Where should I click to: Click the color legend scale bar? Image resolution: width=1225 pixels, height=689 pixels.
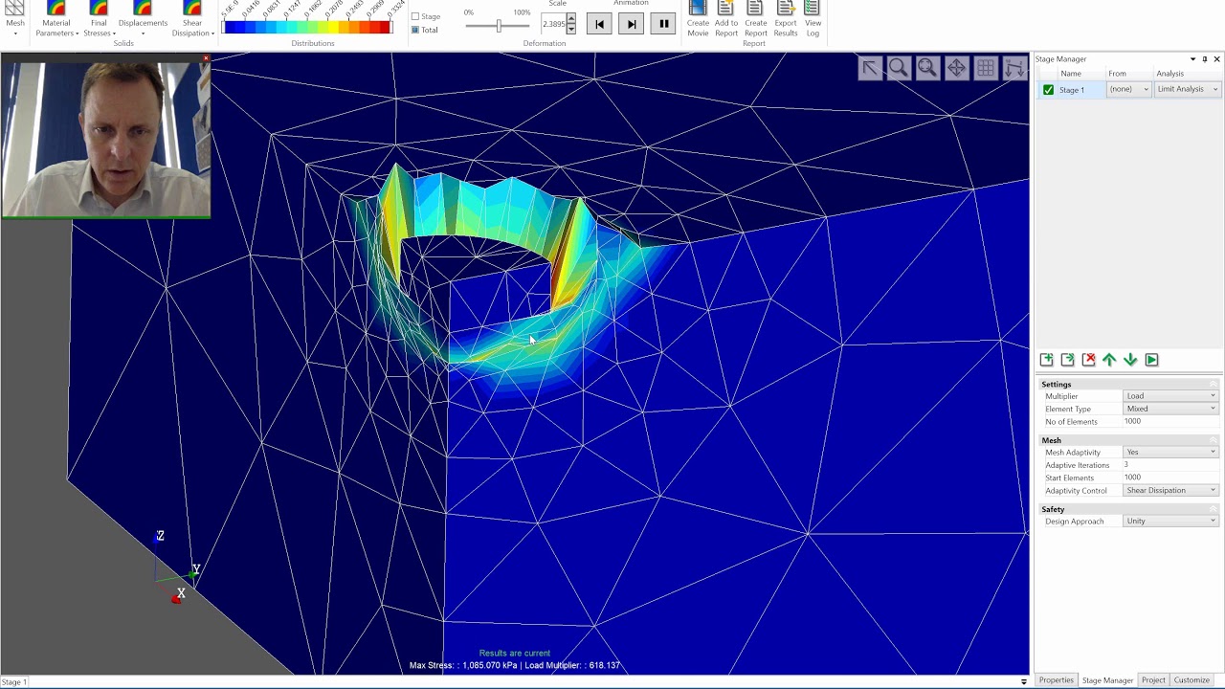[306, 27]
